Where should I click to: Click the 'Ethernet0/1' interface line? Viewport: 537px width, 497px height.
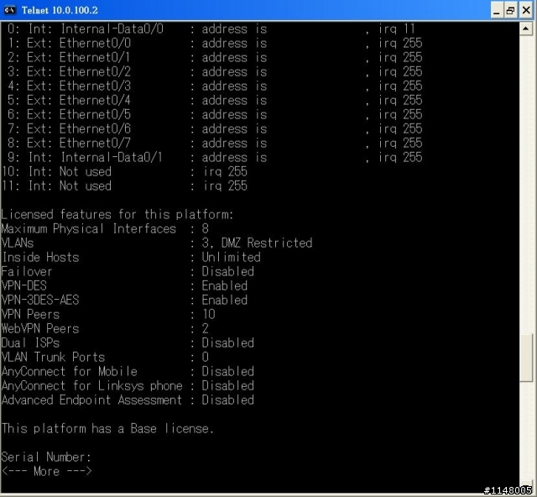[215, 57]
